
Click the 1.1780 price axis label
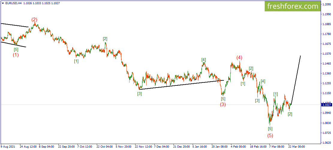(327, 34)
